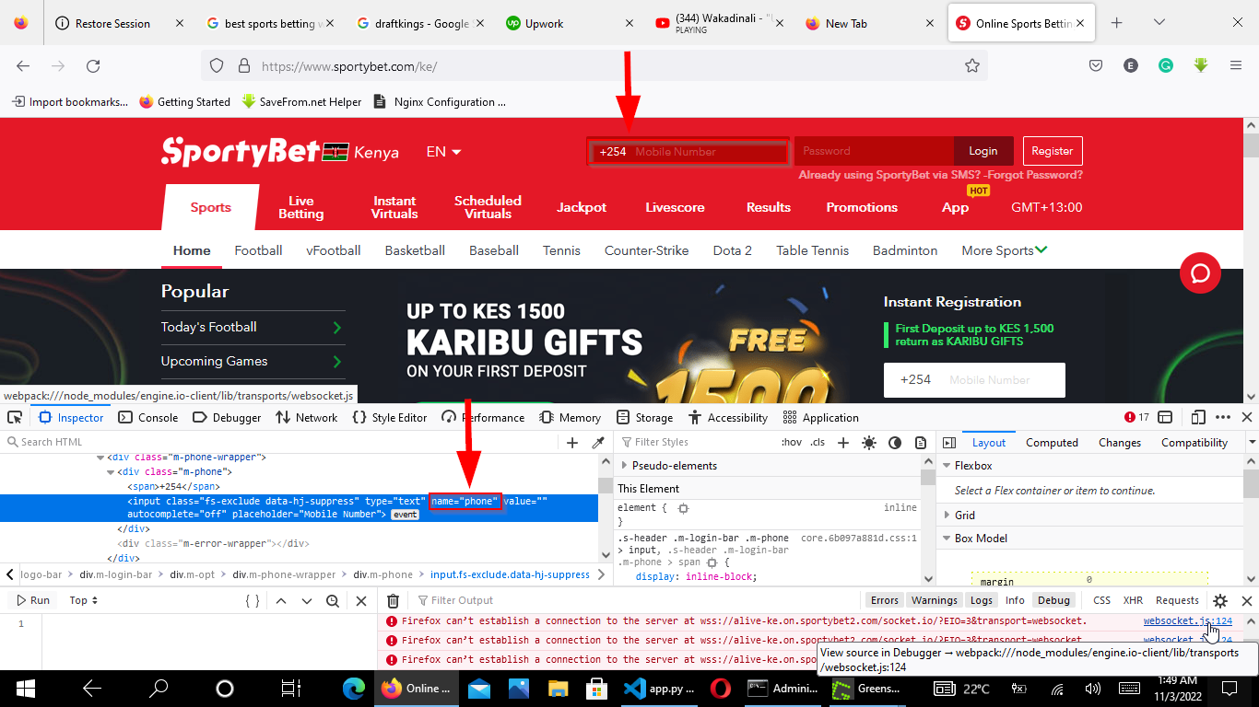The width and height of the screenshot is (1259, 707).
Task: Collapse the div m-phone node
Action: [x=111, y=472]
